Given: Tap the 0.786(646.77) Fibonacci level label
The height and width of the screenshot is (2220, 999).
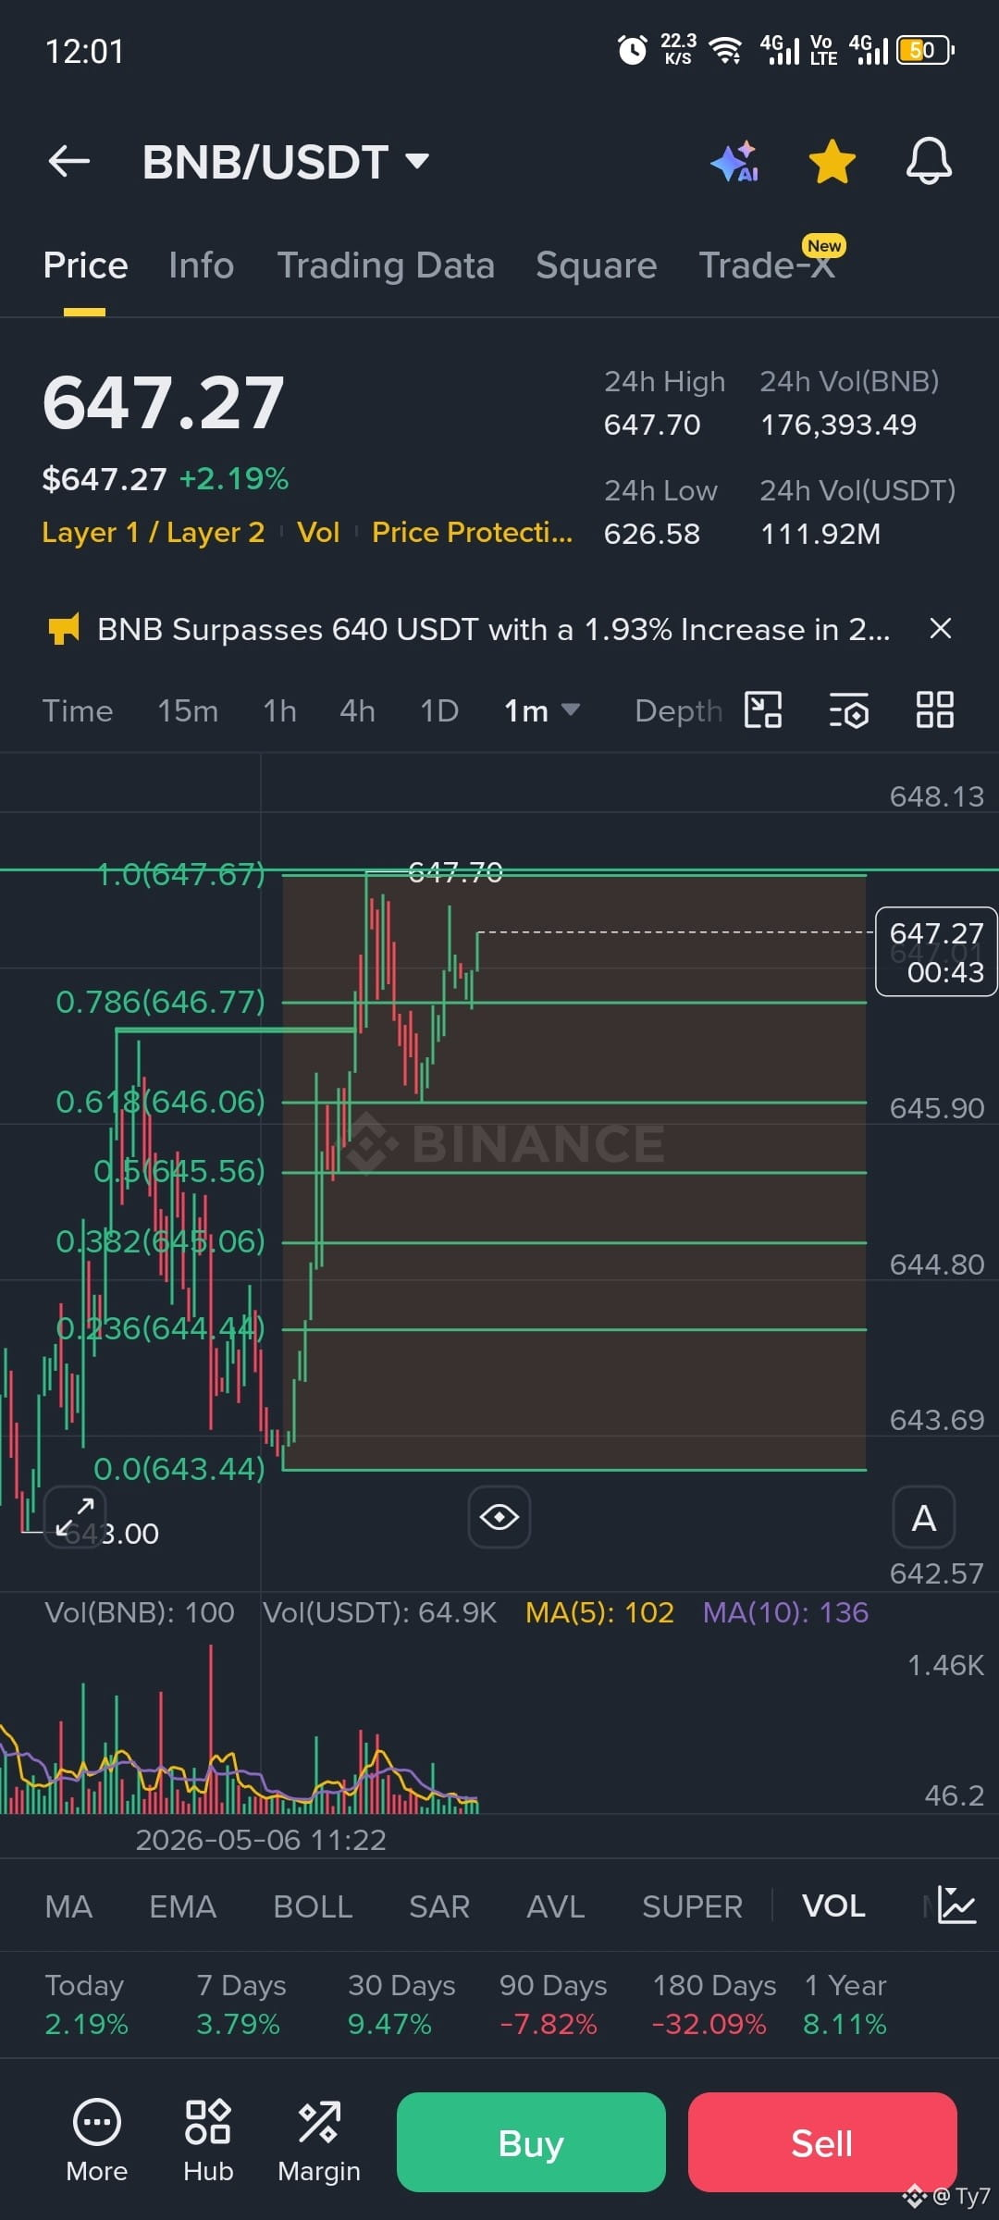Looking at the screenshot, I should click(x=161, y=1002).
